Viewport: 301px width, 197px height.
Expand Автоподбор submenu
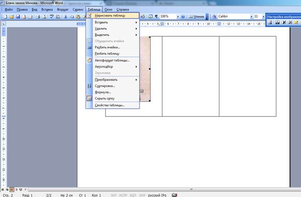click(112, 67)
